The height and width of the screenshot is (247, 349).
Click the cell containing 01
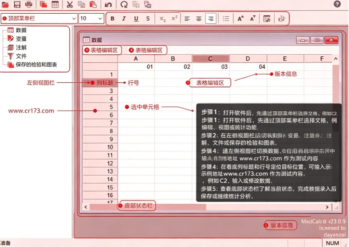[x=136, y=67]
